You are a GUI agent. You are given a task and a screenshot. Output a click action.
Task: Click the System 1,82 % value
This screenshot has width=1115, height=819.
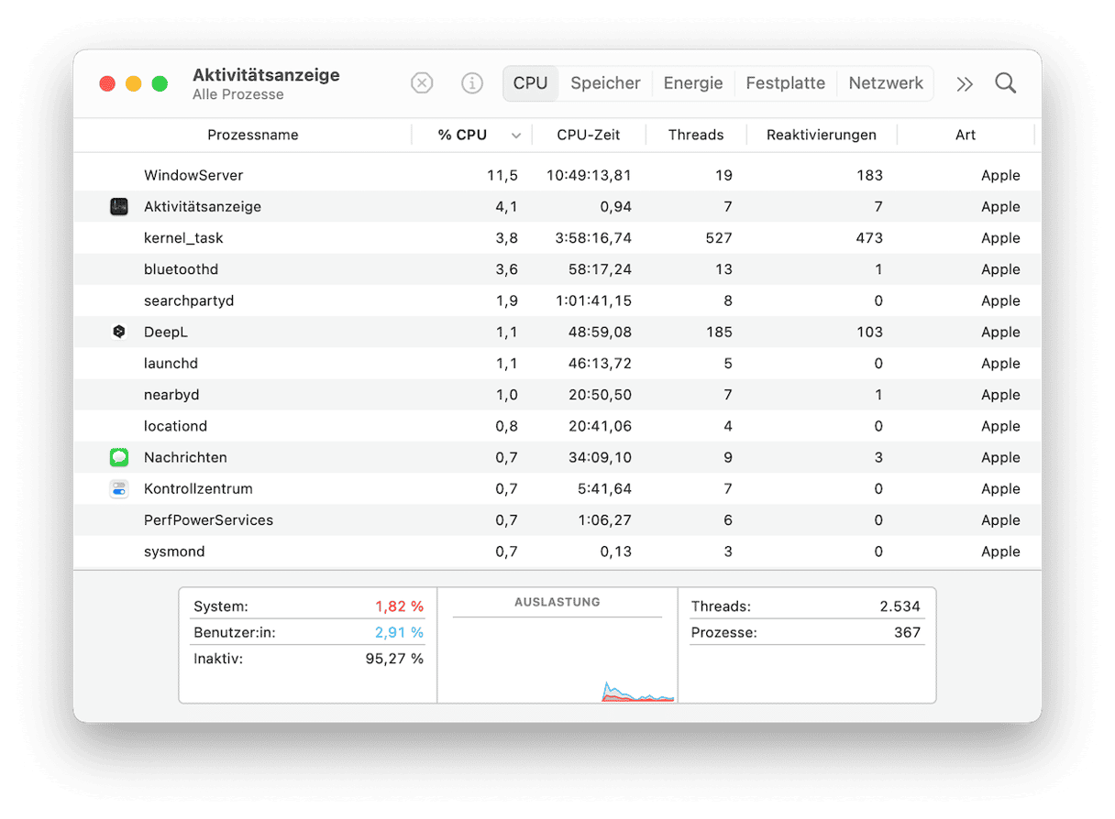pyautogui.click(x=399, y=606)
